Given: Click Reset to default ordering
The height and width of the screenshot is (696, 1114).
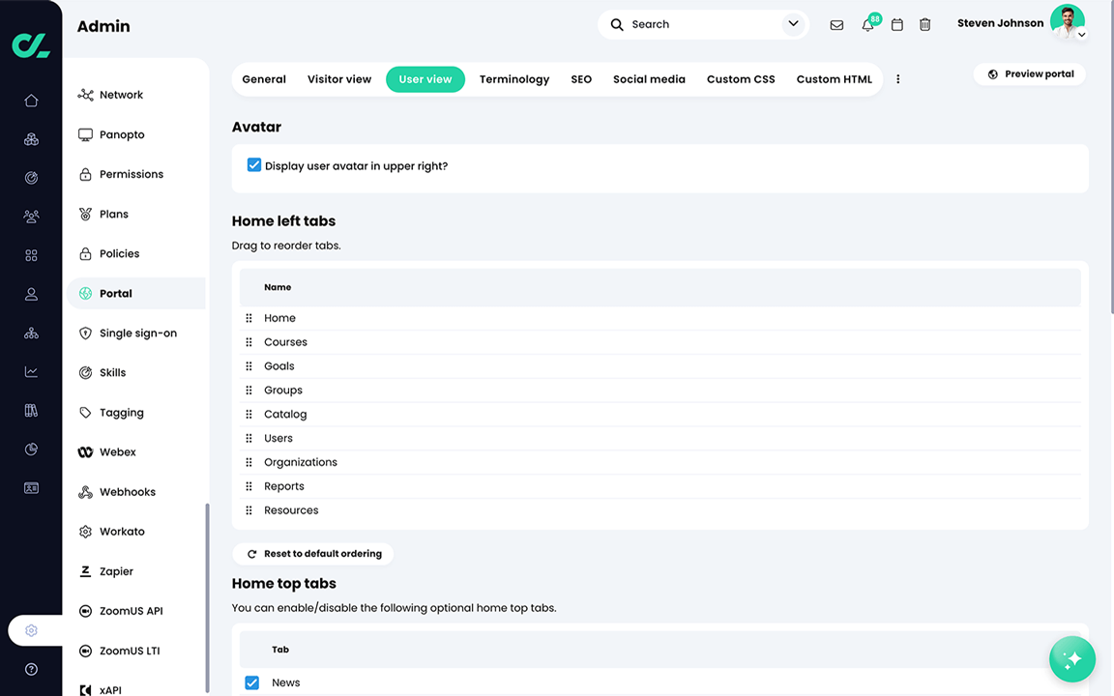Looking at the screenshot, I should point(313,553).
